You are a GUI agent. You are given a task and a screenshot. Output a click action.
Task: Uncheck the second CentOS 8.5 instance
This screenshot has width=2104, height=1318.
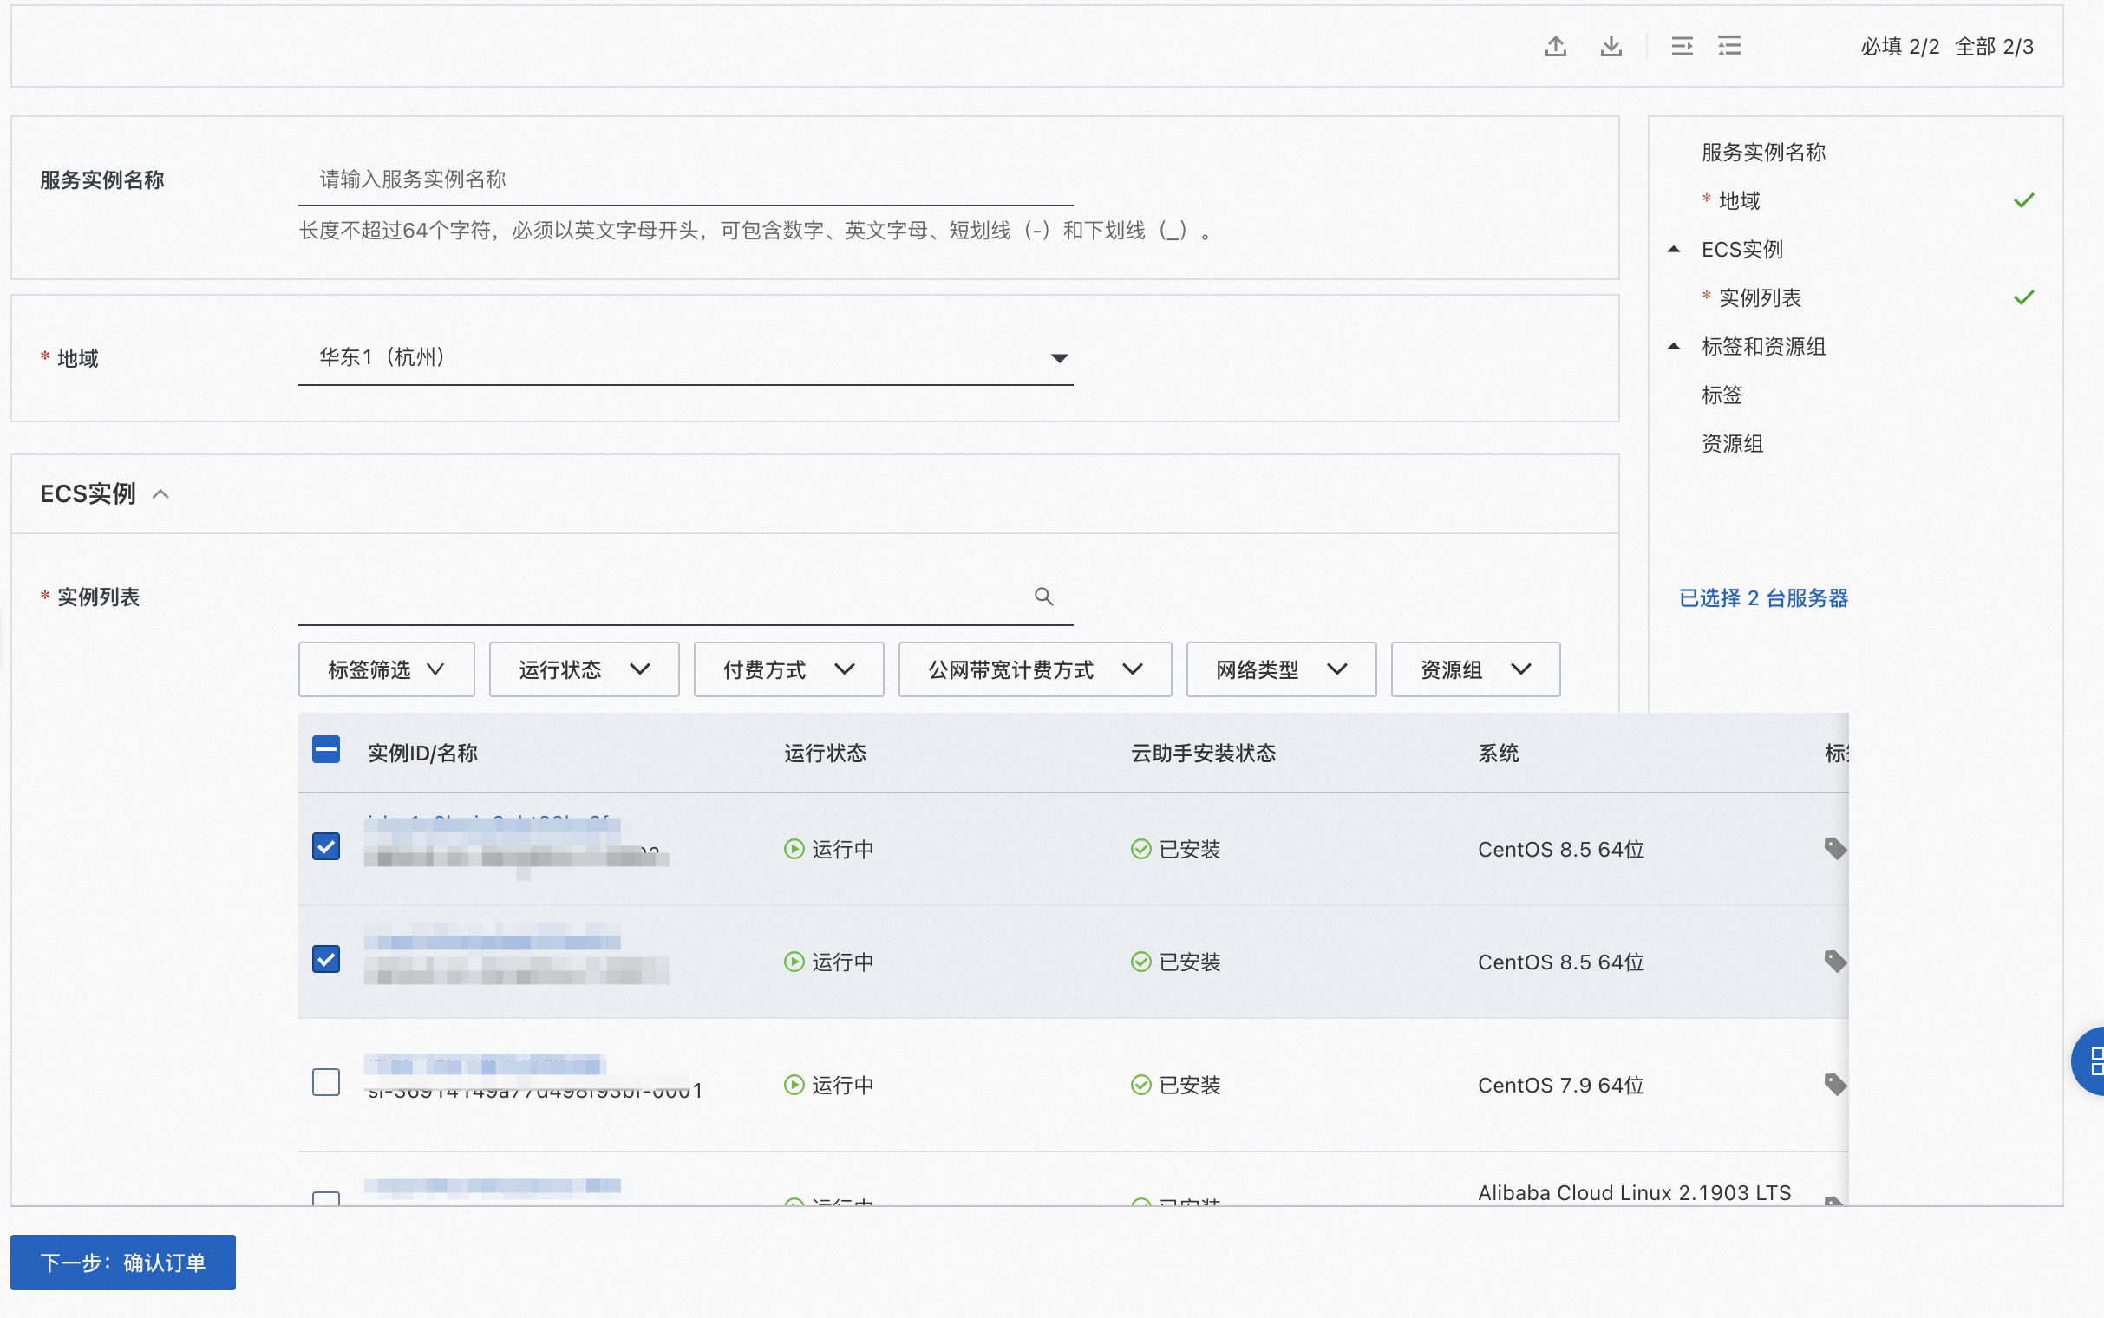click(x=326, y=959)
